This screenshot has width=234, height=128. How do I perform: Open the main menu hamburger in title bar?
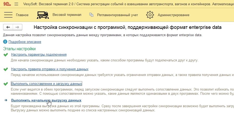pos(16,4)
